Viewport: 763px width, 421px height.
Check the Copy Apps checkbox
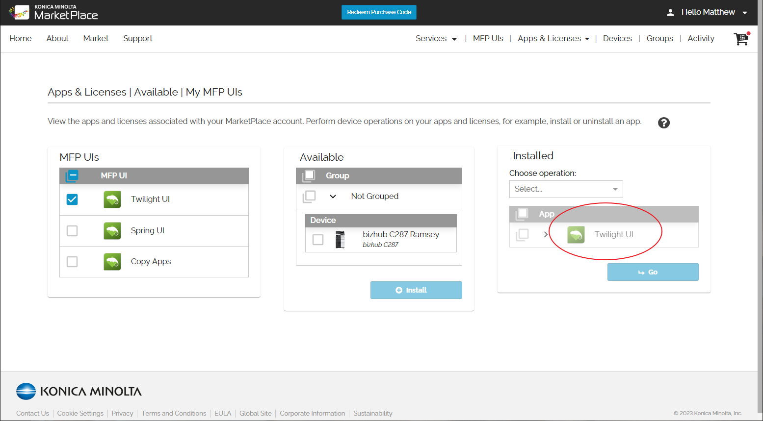click(72, 262)
